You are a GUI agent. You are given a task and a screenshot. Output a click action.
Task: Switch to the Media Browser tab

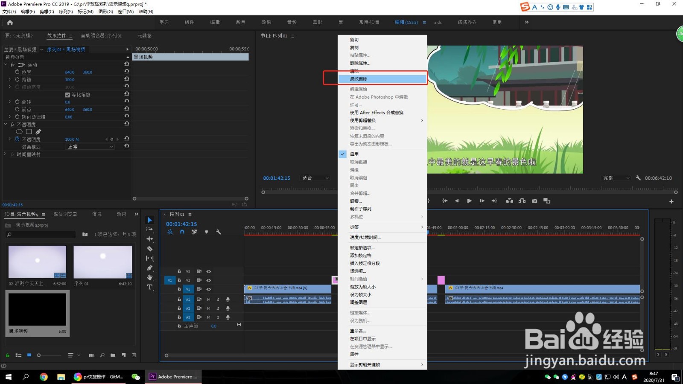click(x=65, y=214)
